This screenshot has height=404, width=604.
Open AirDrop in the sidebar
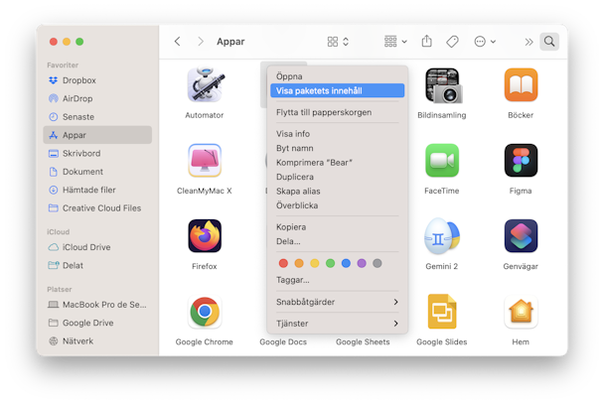97,98
